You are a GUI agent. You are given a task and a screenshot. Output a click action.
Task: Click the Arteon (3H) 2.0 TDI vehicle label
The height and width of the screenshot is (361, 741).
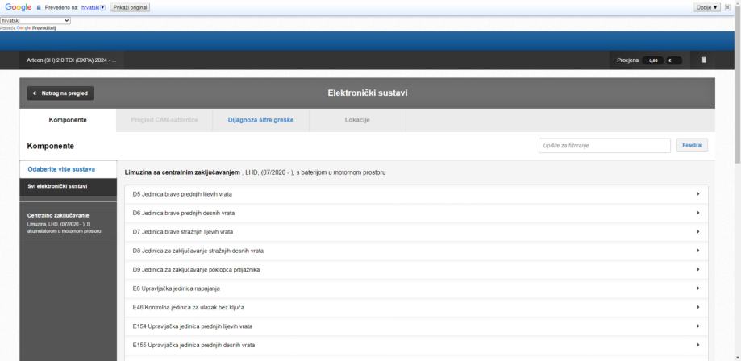tap(72, 60)
